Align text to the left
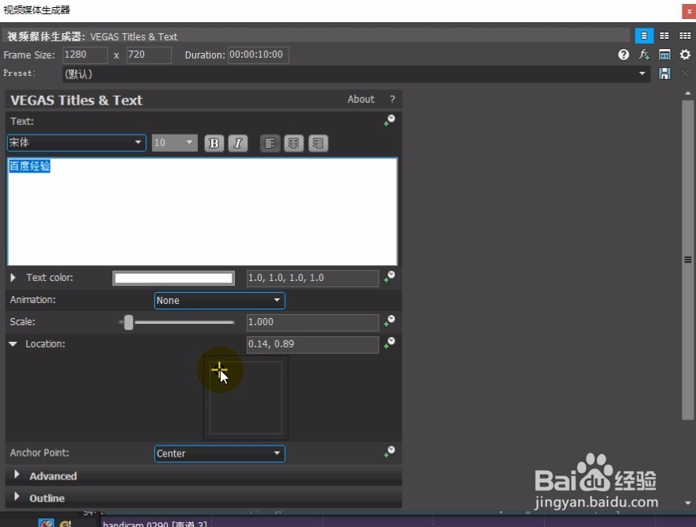The image size is (696, 527). 270,143
